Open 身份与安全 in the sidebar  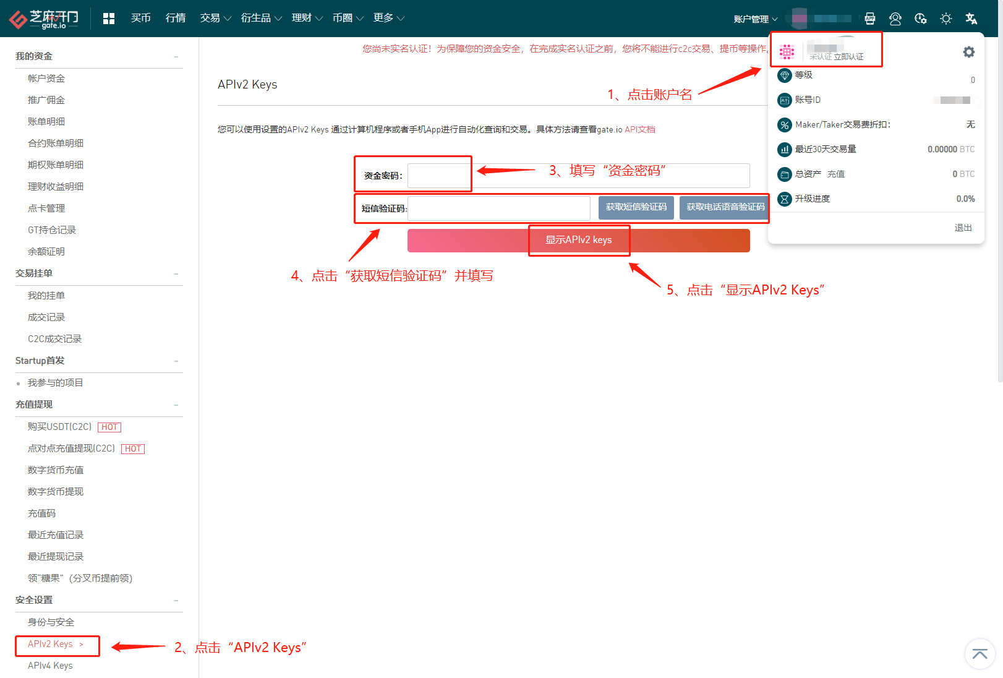pos(51,622)
